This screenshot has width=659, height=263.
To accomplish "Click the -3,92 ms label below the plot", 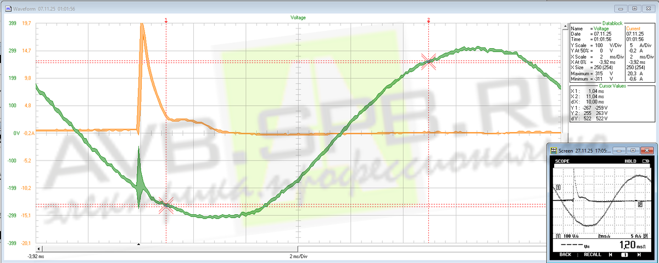I will [x=36, y=256].
